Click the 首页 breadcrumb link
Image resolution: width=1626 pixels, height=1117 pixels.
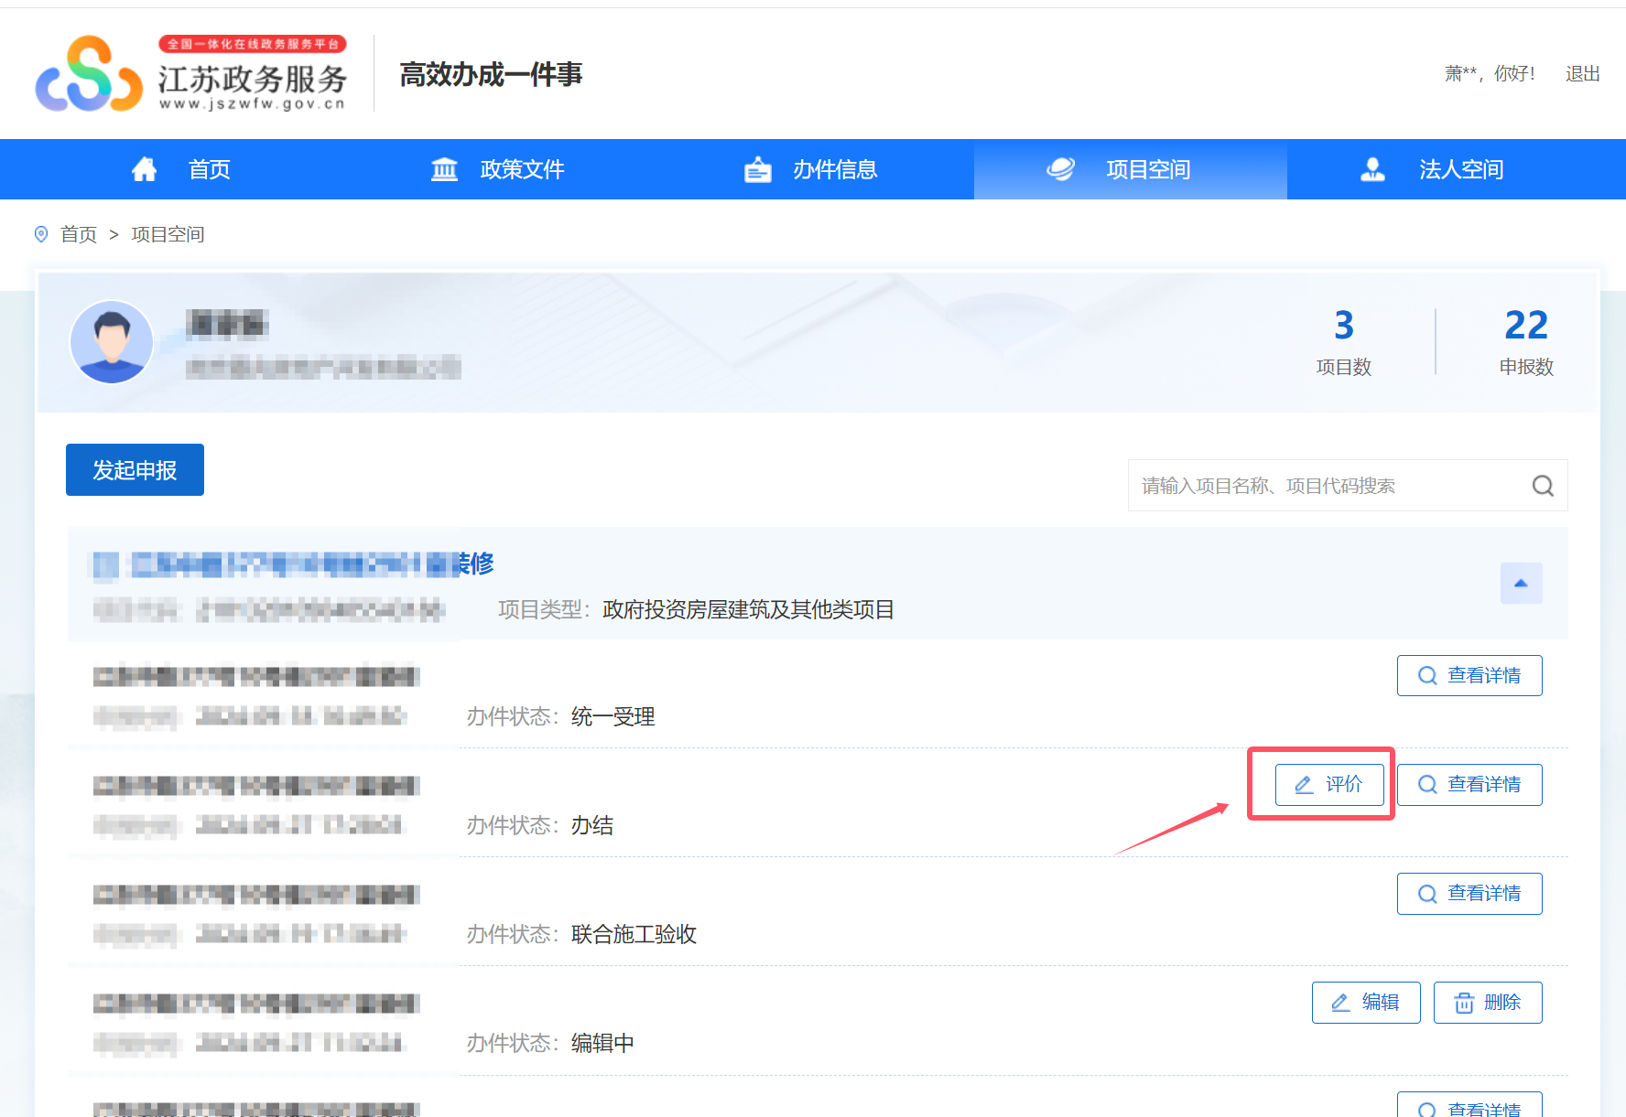click(79, 234)
